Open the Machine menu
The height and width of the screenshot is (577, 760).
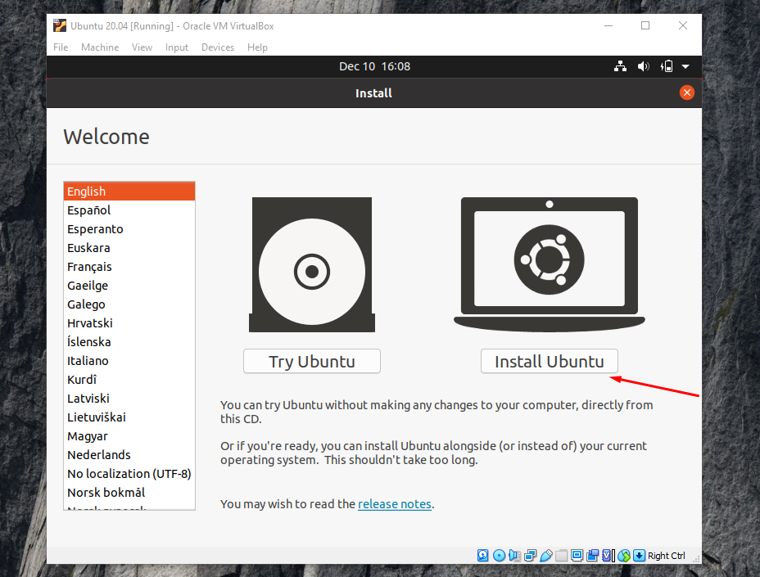click(100, 47)
